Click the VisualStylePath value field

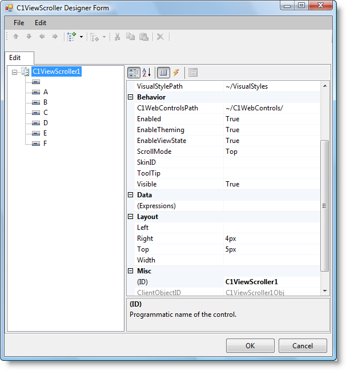[x=272, y=86]
